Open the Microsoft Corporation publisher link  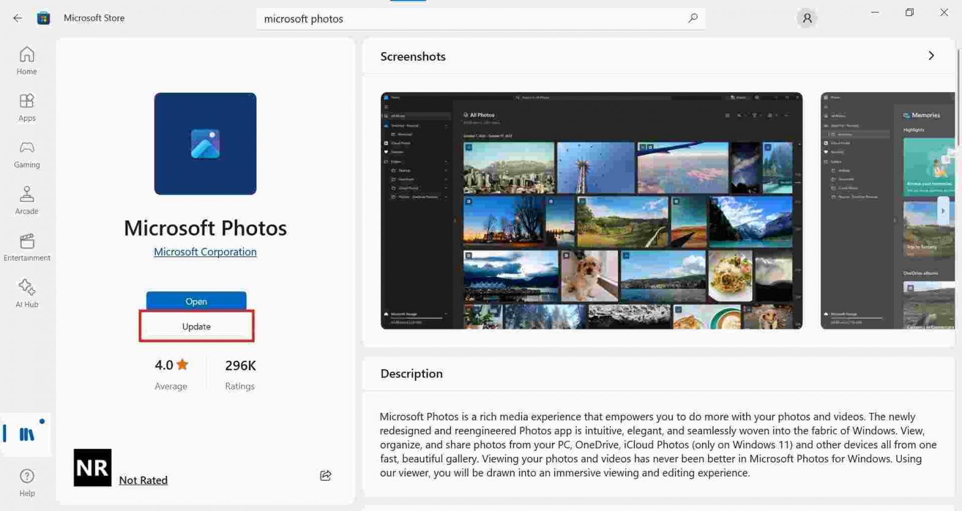tap(205, 252)
